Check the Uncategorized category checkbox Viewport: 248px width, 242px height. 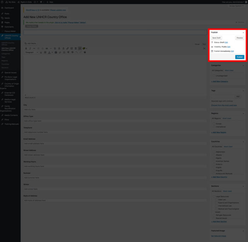click(214, 76)
